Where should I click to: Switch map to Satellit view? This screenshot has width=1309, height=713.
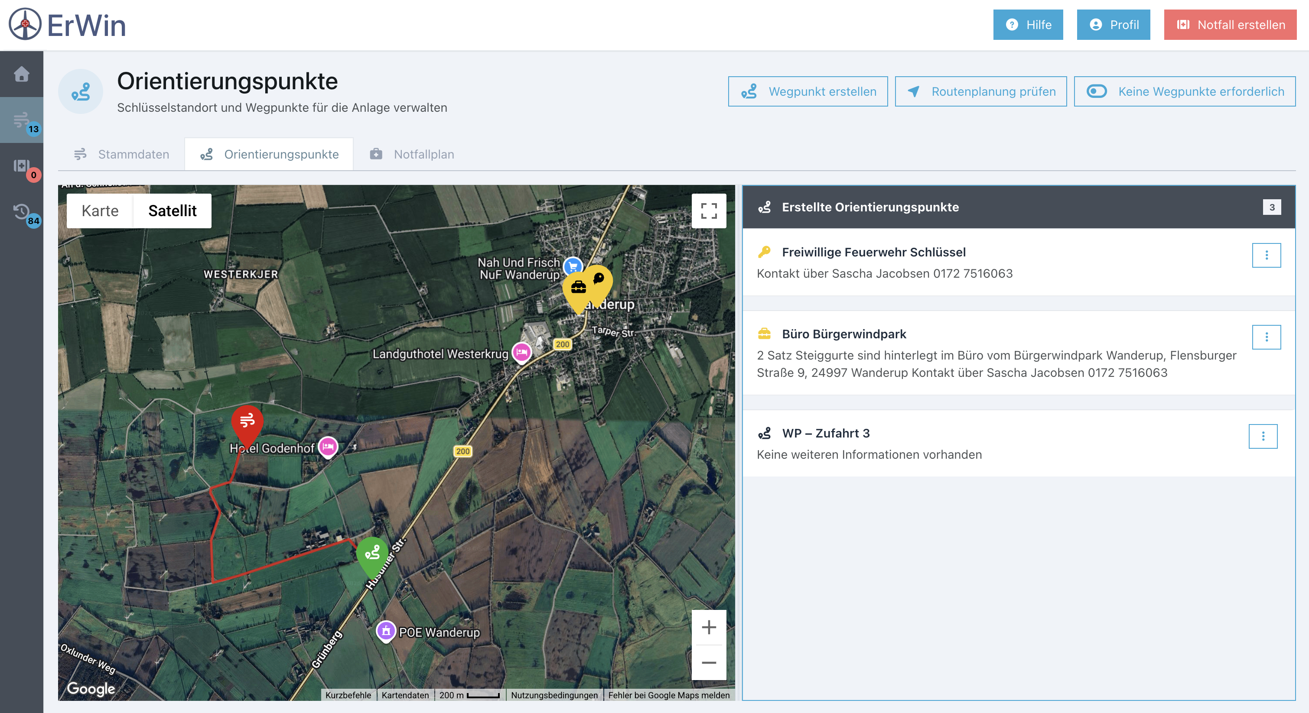(172, 211)
